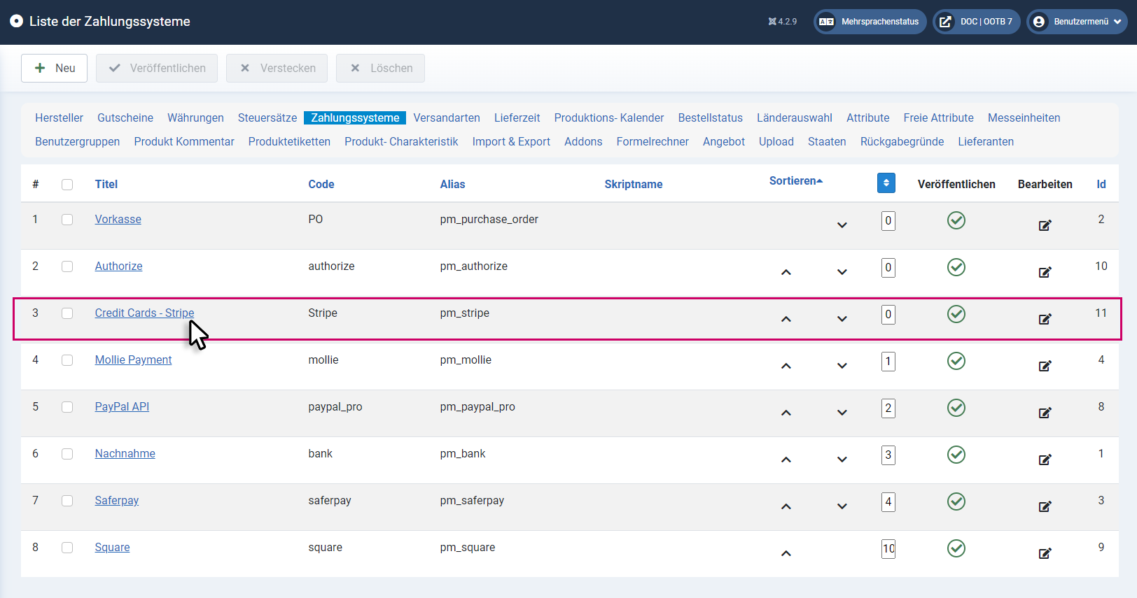Go to the Steuersätze section

point(267,118)
